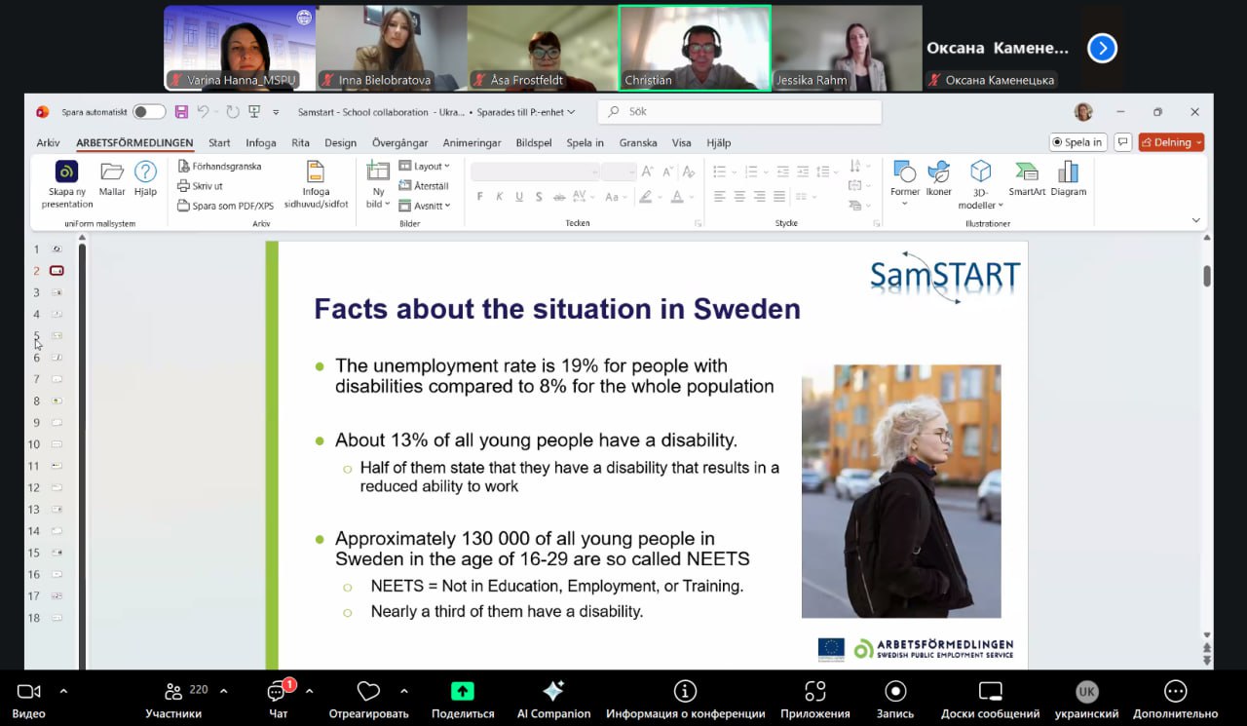1247x726 pixels.
Task: Click the Sök search field
Action: point(740,112)
